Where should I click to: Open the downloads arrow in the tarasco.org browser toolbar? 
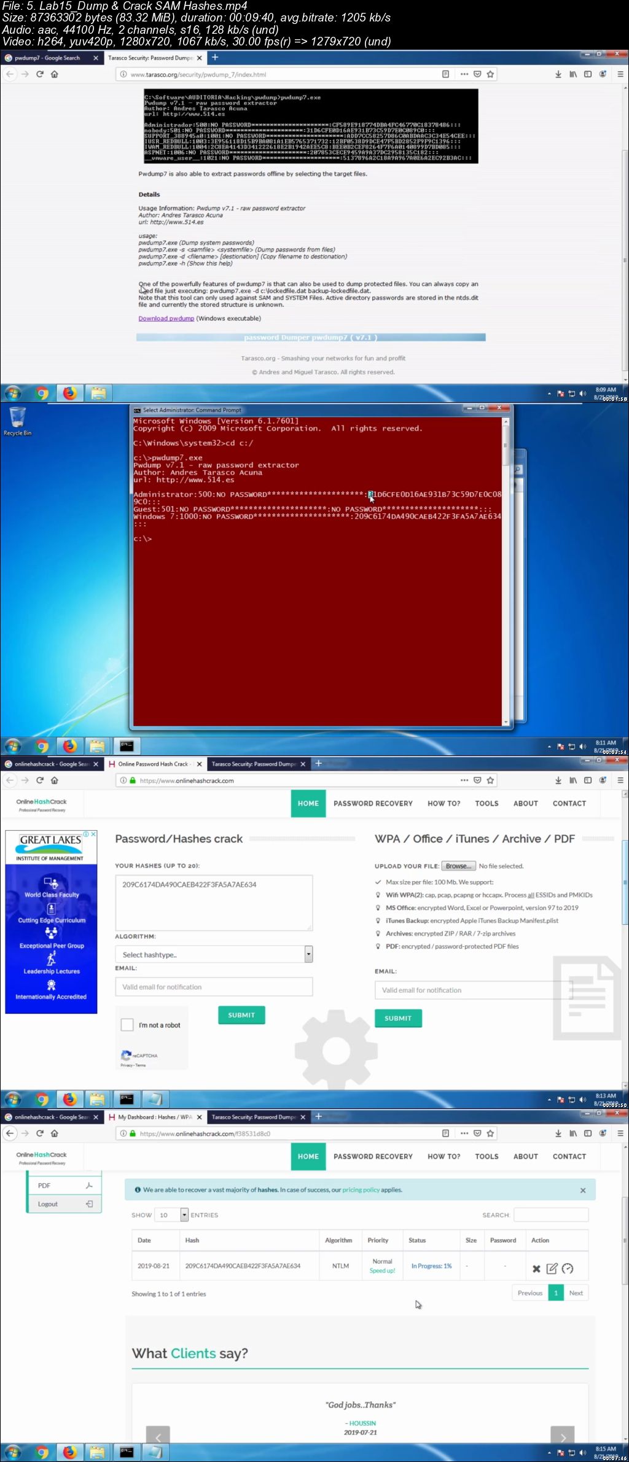pyautogui.click(x=558, y=74)
